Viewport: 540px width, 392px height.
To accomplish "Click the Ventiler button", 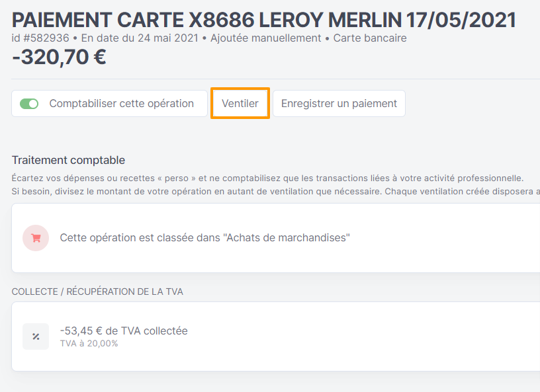I will tap(240, 104).
